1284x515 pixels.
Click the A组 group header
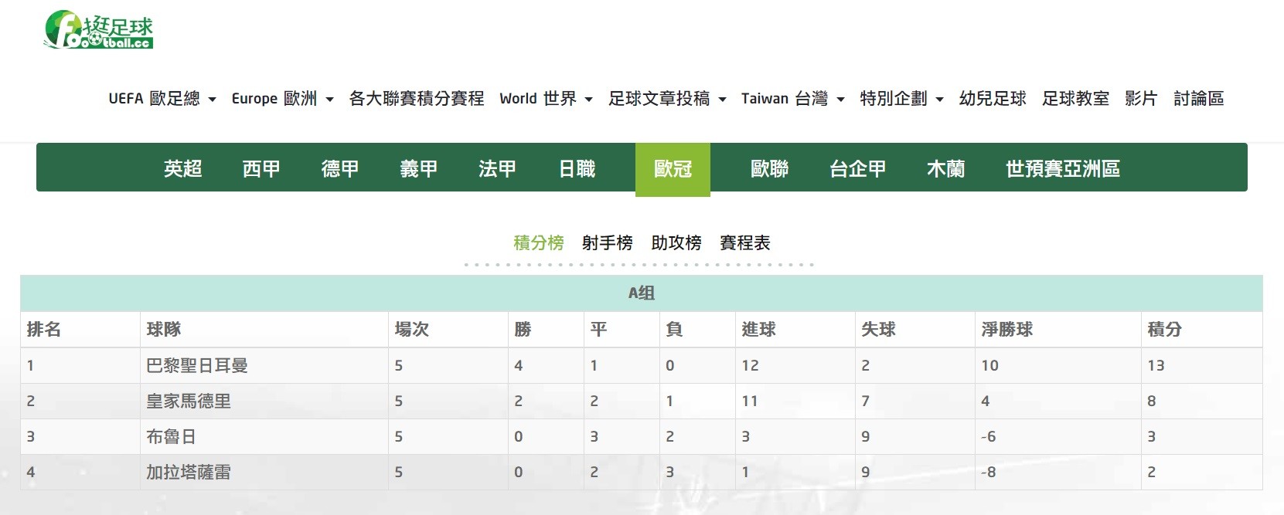pyautogui.click(x=642, y=293)
